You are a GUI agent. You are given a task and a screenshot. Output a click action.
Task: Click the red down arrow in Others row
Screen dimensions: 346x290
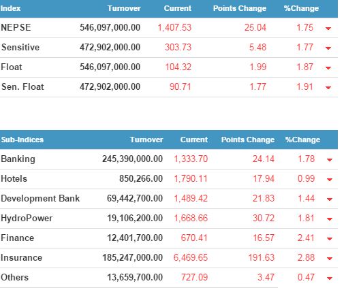330,278
